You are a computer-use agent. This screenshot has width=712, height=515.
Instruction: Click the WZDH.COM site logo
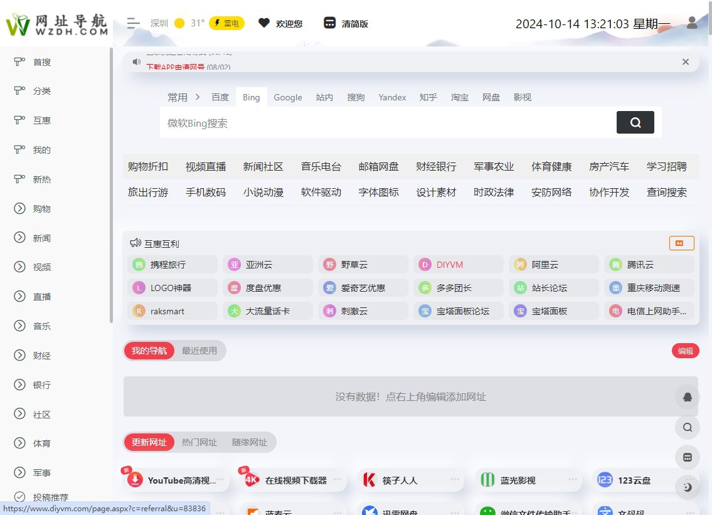tap(56, 24)
